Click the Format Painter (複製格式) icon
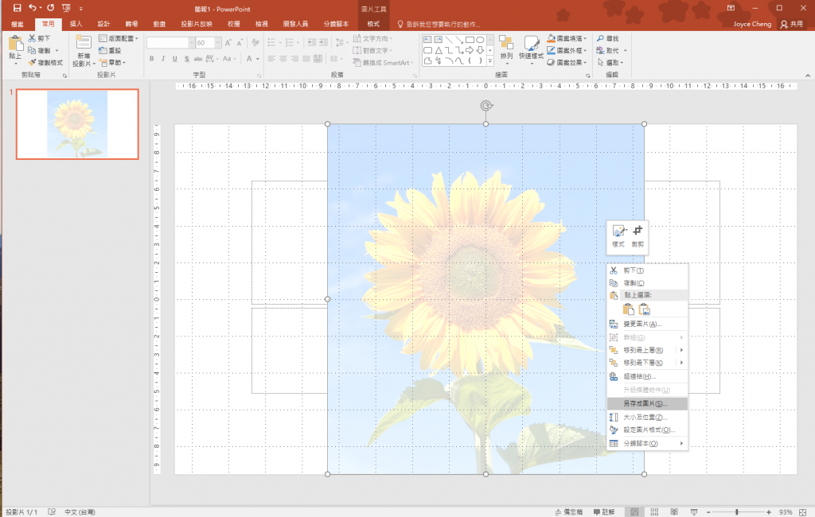815x517 pixels. pyautogui.click(x=32, y=62)
